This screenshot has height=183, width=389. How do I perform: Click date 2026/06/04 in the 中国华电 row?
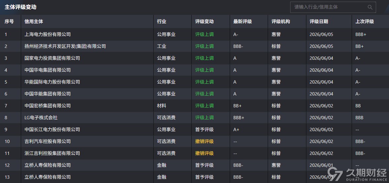321,70
